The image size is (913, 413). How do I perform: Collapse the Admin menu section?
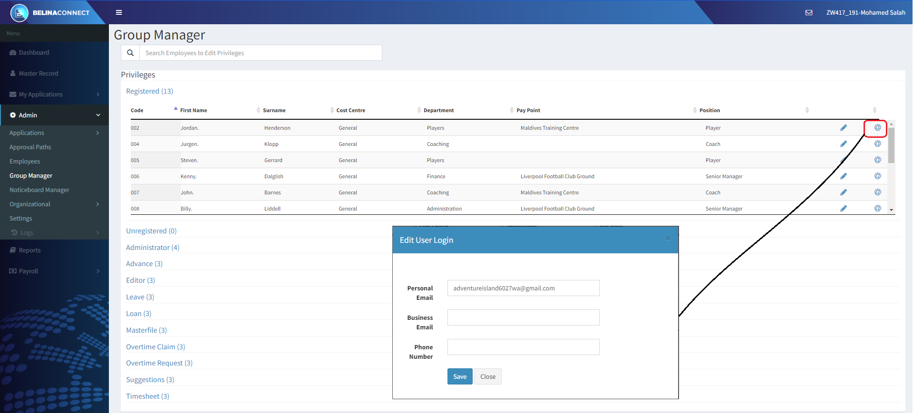(x=54, y=115)
